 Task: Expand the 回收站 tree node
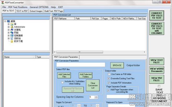(x=9, y=38)
